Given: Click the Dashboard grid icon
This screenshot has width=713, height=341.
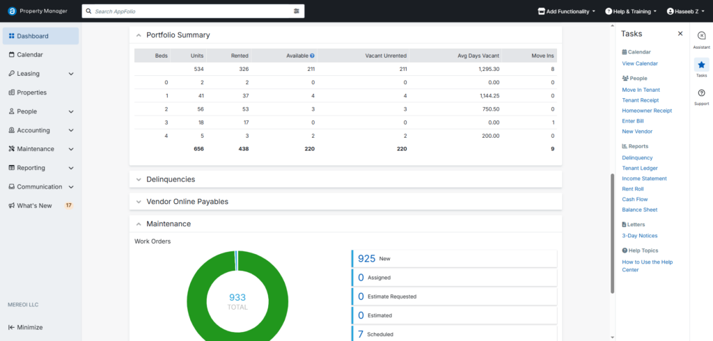Looking at the screenshot, I should 12,36.
